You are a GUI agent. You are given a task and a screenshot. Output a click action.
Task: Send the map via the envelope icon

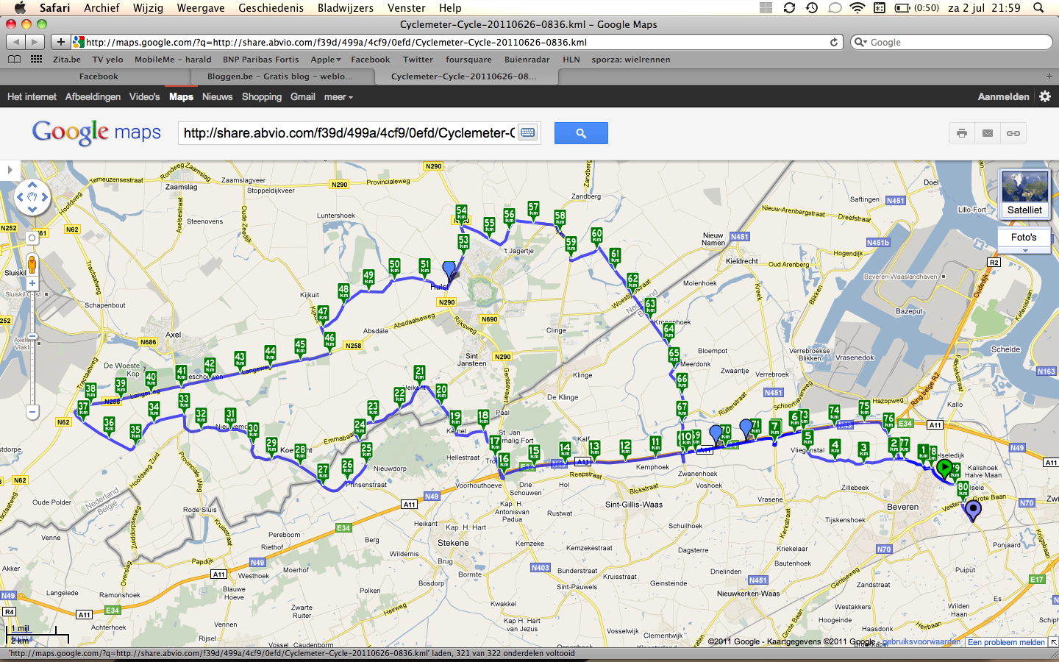[988, 133]
